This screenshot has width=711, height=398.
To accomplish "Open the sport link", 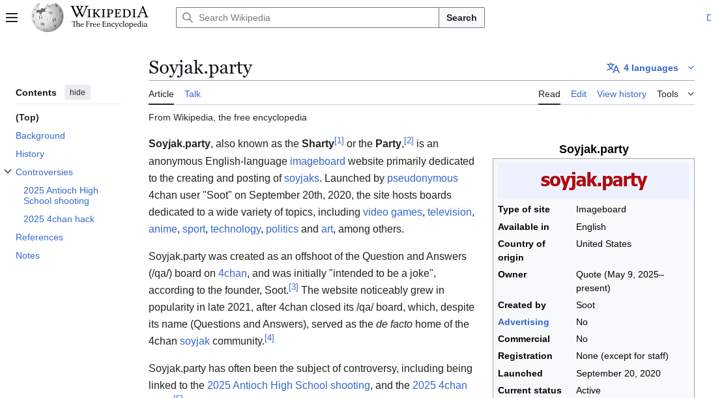I will pos(194,229).
